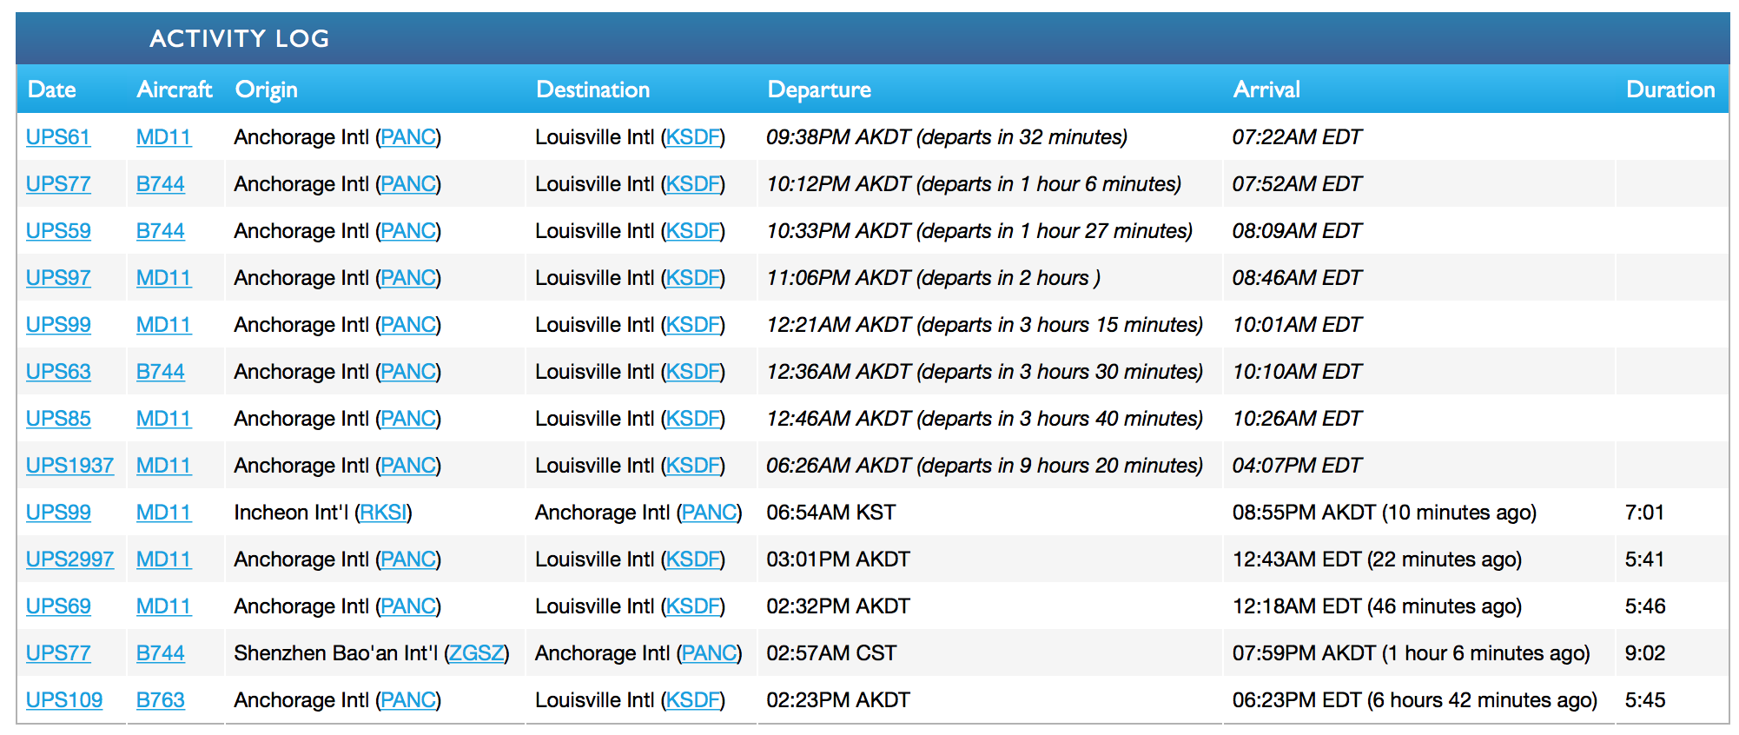Click B744 aircraft link in UPS59 row

[160, 231]
